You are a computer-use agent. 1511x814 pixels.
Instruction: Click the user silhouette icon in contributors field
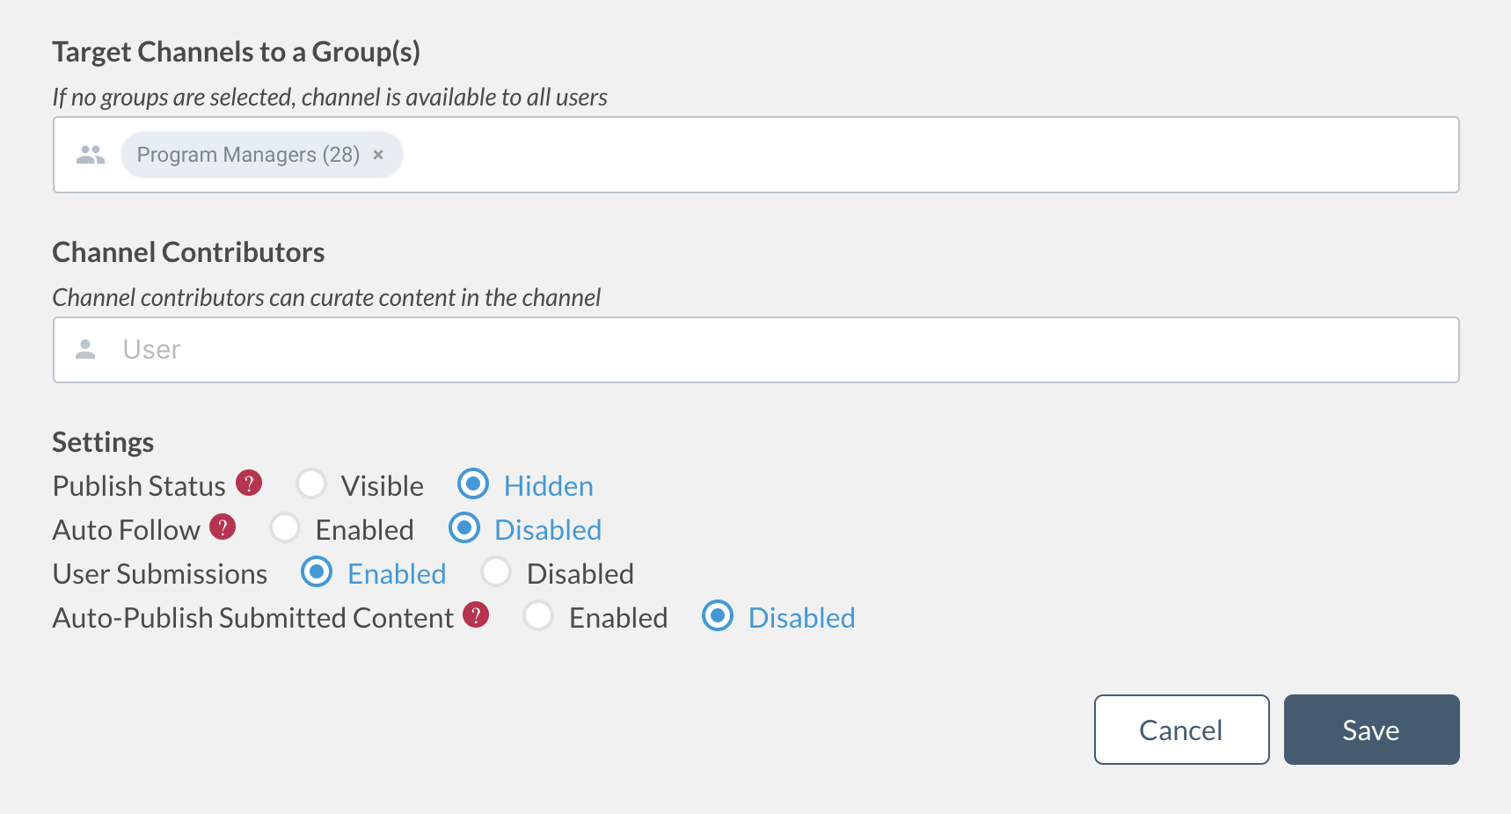click(x=85, y=350)
